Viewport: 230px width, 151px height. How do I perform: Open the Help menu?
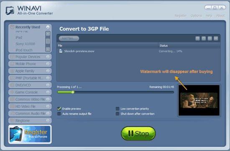point(209,16)
